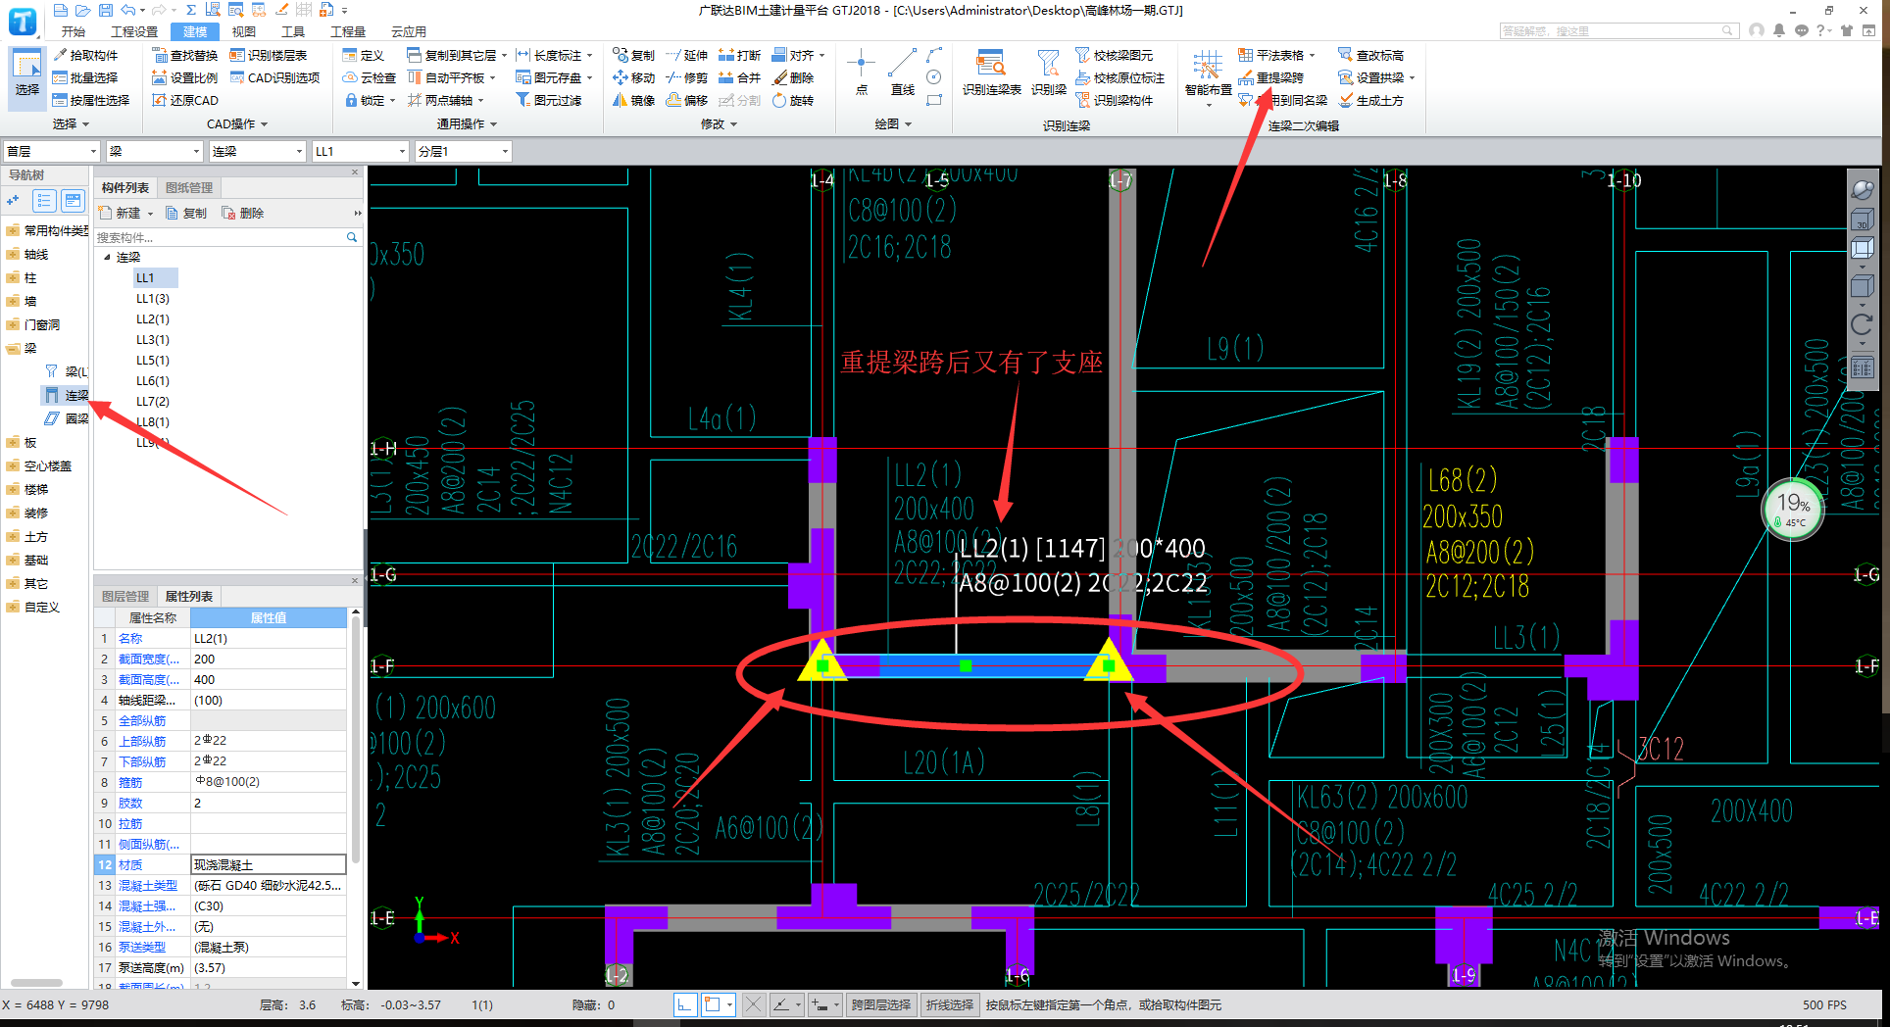Click 还原CAD restore tool

[x=185, y=100]
